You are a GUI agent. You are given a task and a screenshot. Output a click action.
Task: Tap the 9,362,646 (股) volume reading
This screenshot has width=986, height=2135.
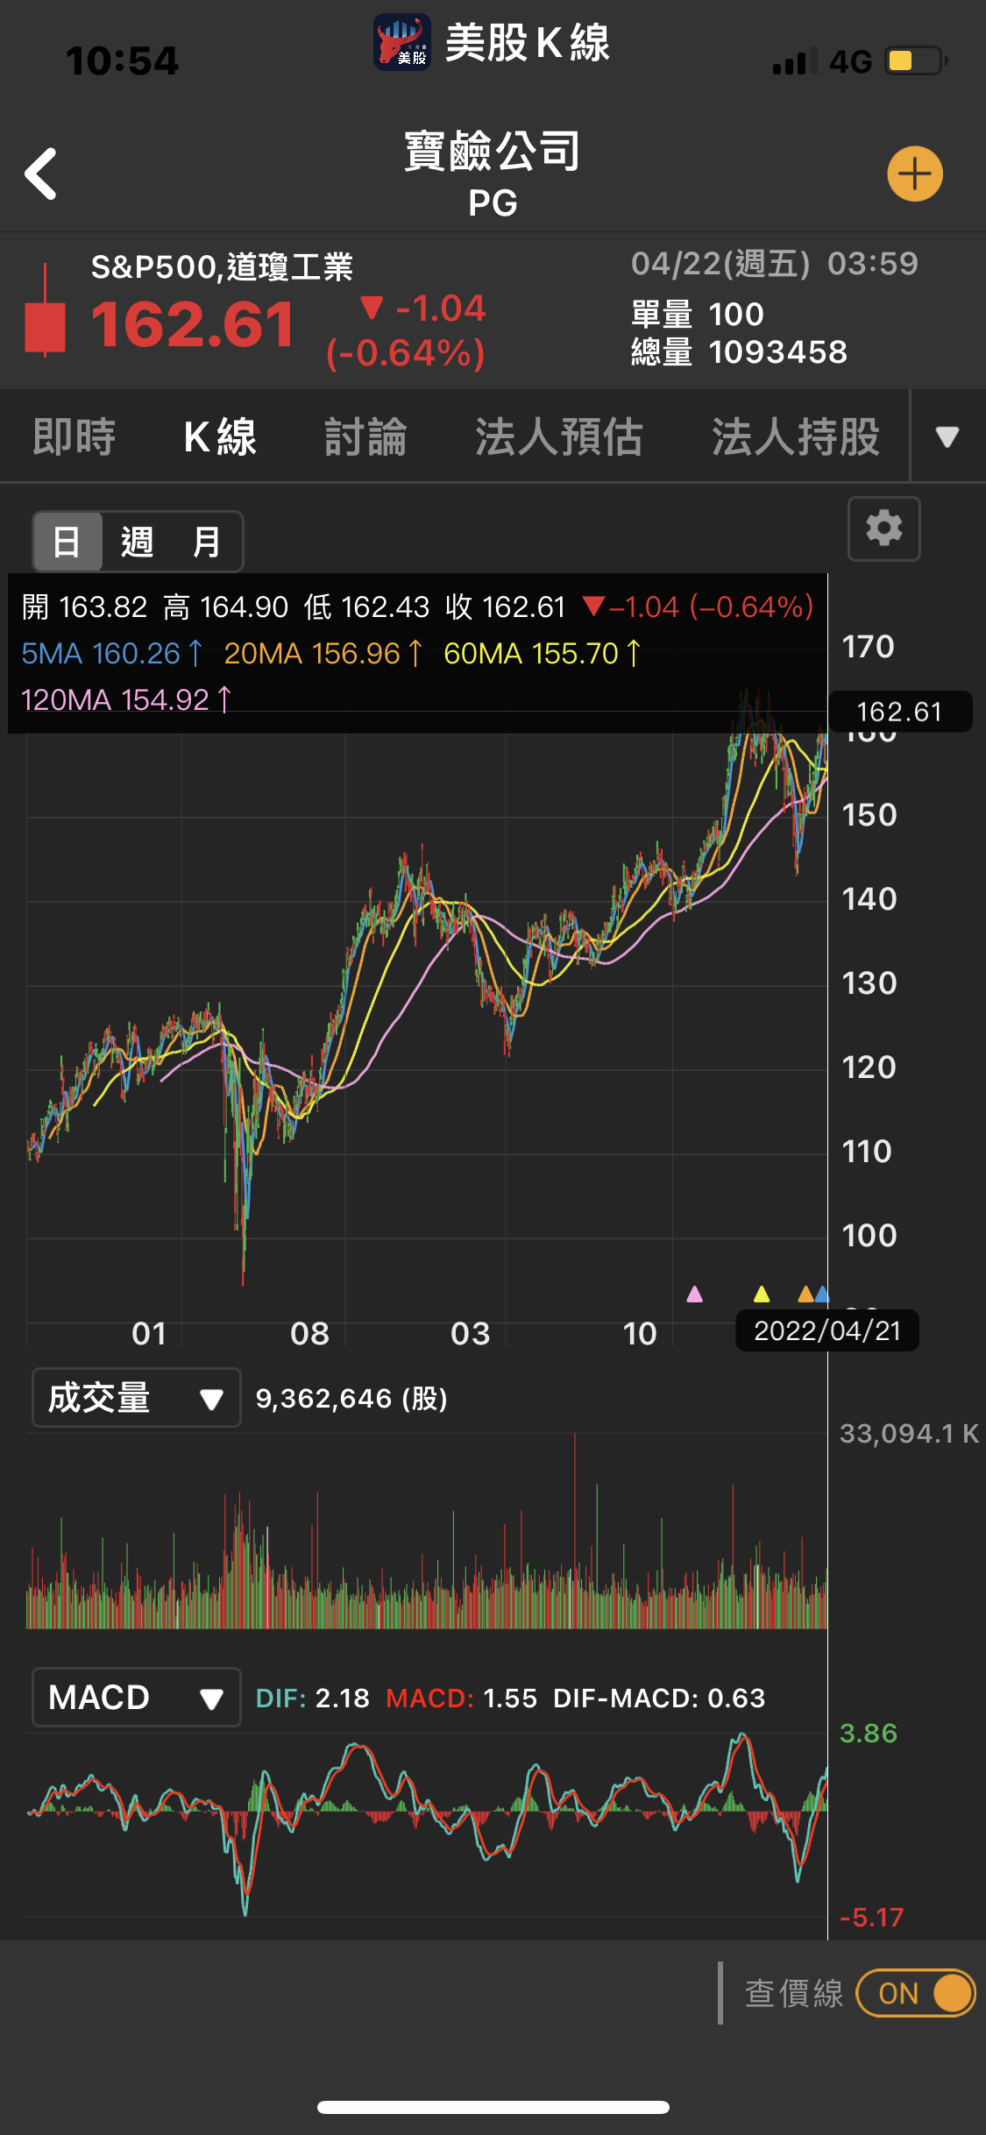[351, 1398]
